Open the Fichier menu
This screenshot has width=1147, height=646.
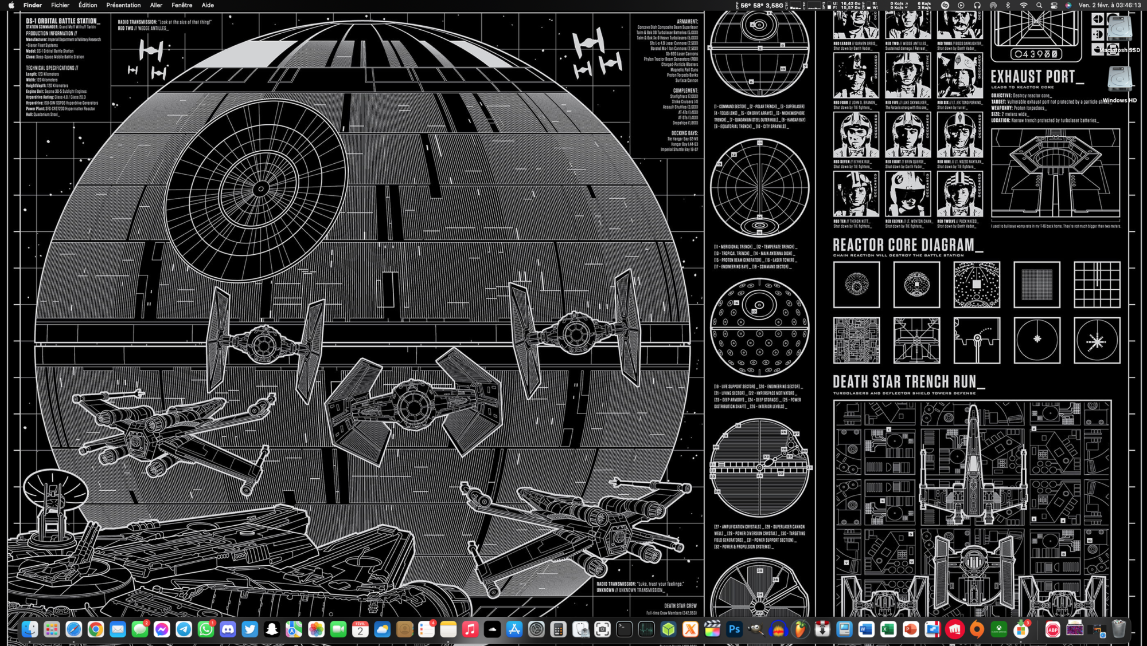click(60, 5)
